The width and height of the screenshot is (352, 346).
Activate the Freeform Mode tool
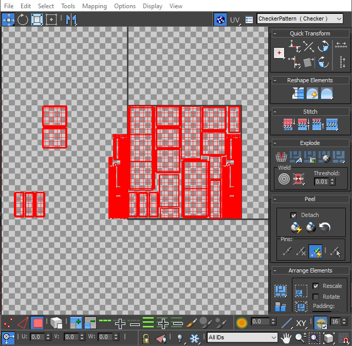pyautogui.click(x=51, y=20)
